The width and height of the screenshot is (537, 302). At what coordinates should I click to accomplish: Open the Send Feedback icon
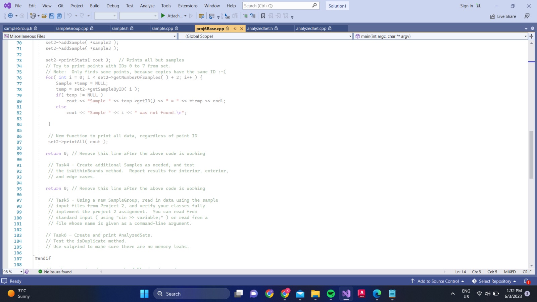click(x=527, y=16)
